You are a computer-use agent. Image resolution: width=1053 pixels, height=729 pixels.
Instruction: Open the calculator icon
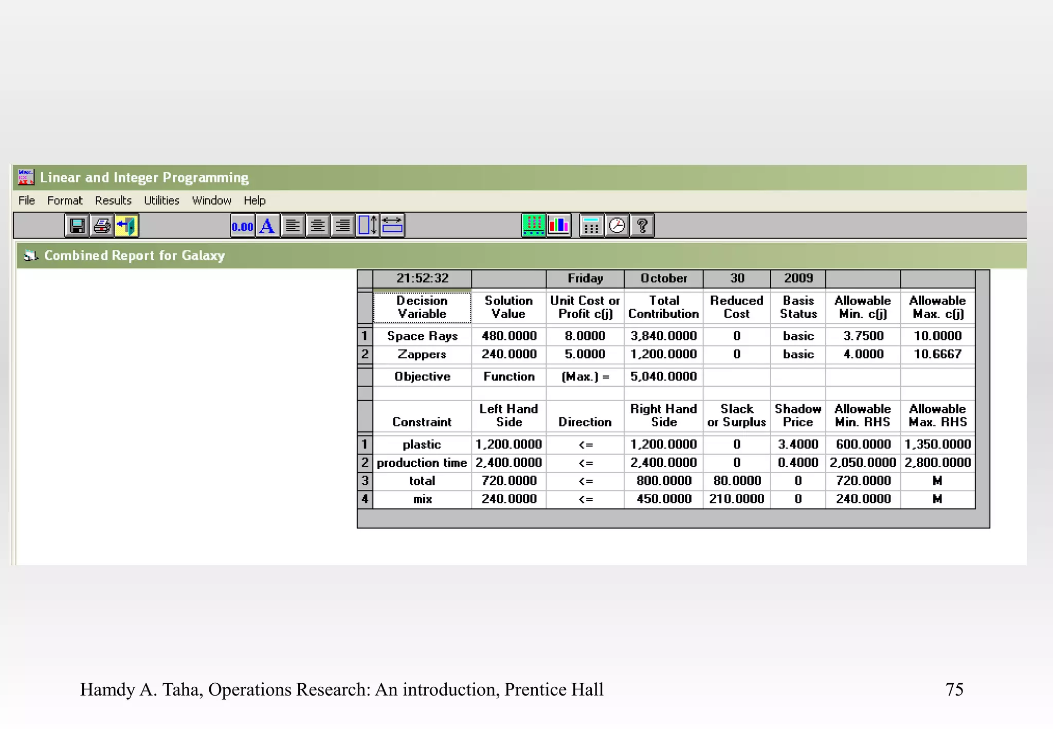(x=591, y=226)
